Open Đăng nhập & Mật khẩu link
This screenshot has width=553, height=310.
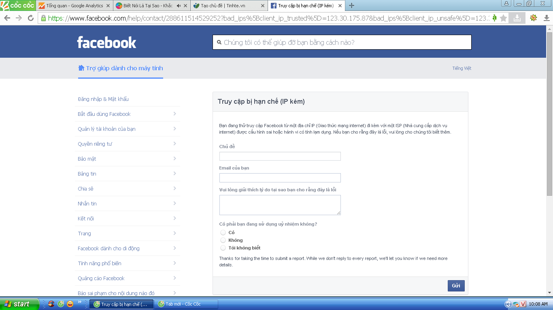[103, 99]
